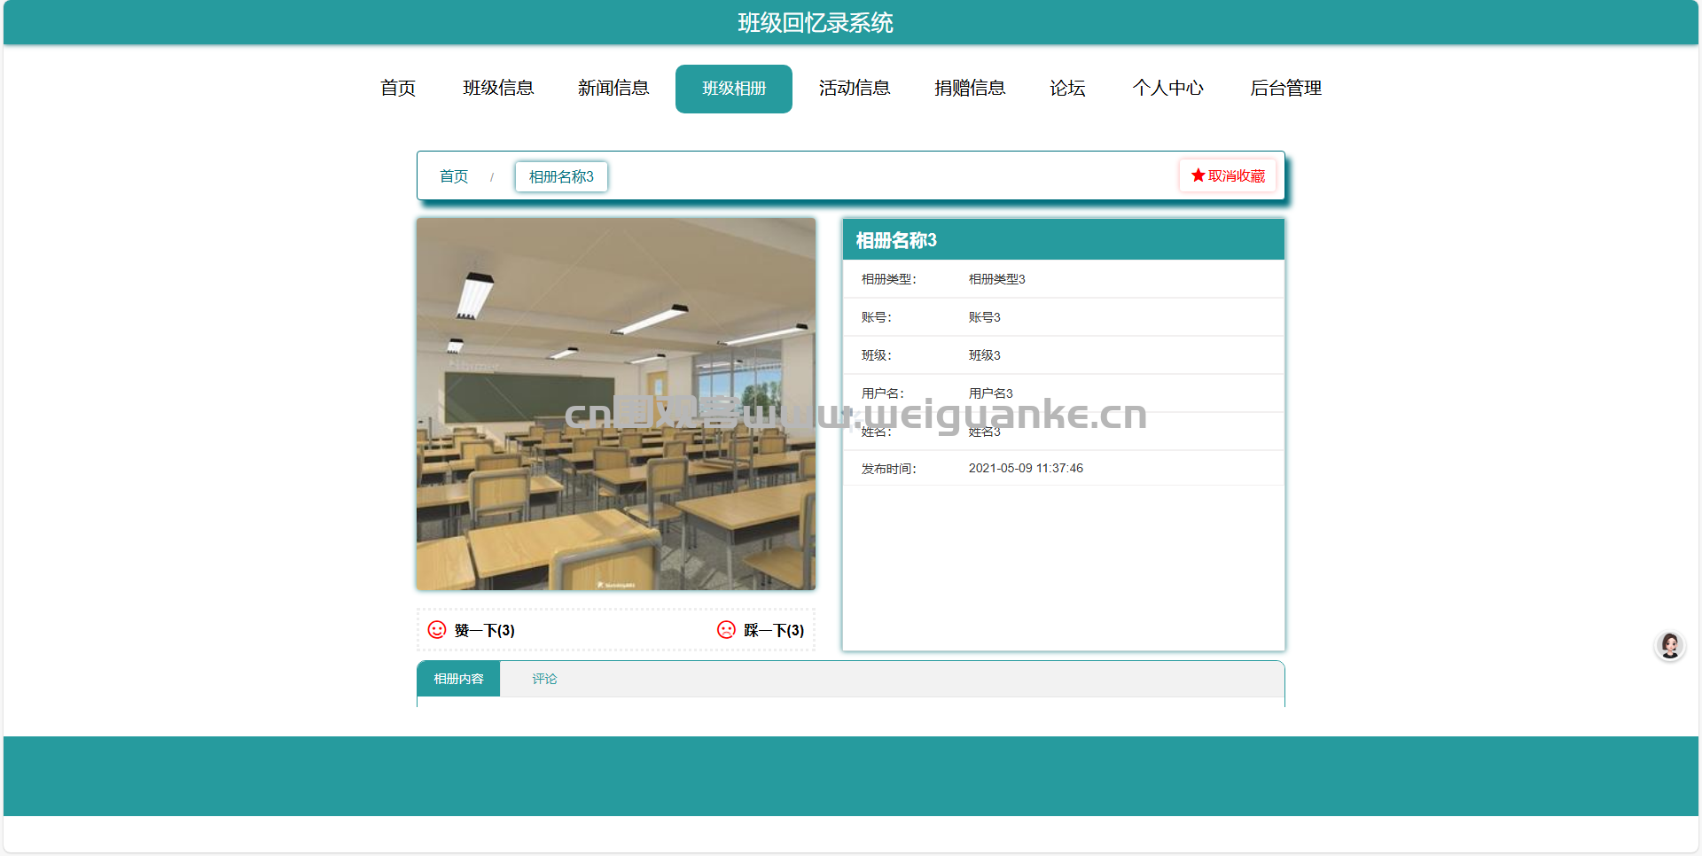Click the 相册类型3 value
This screenshot has width=1702, height=856.
(996, 279)
